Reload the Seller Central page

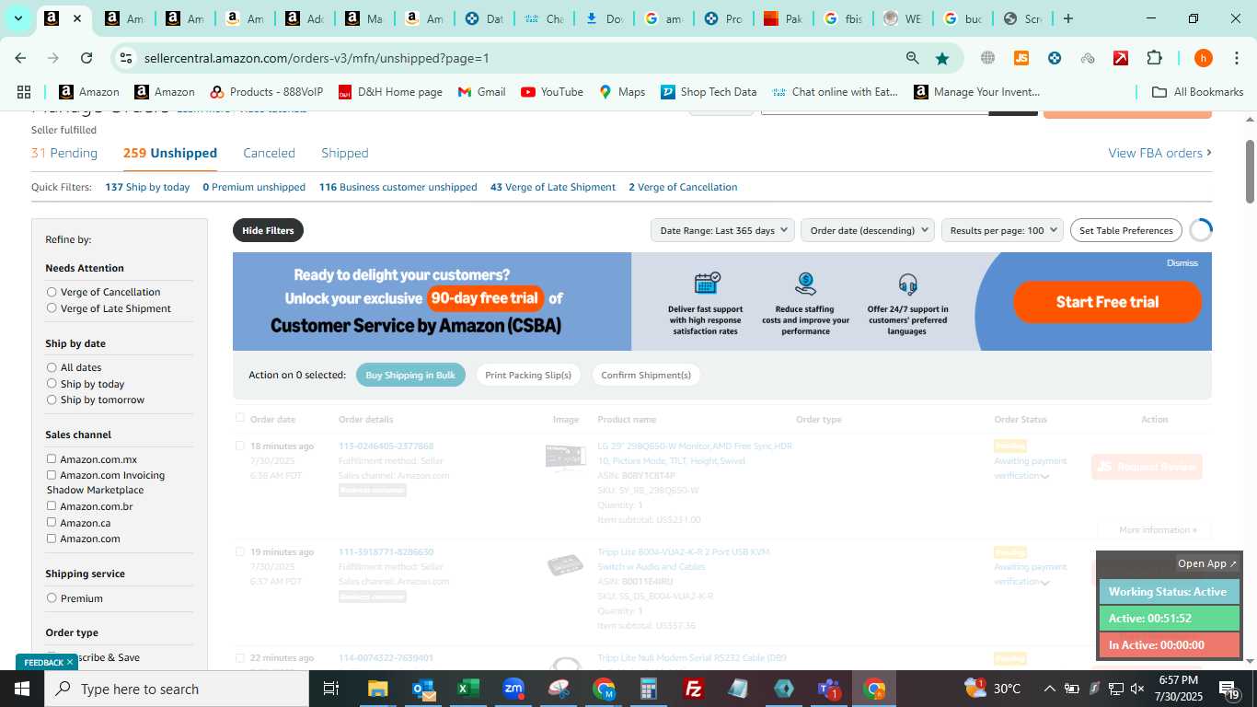(x=86, y=58)
